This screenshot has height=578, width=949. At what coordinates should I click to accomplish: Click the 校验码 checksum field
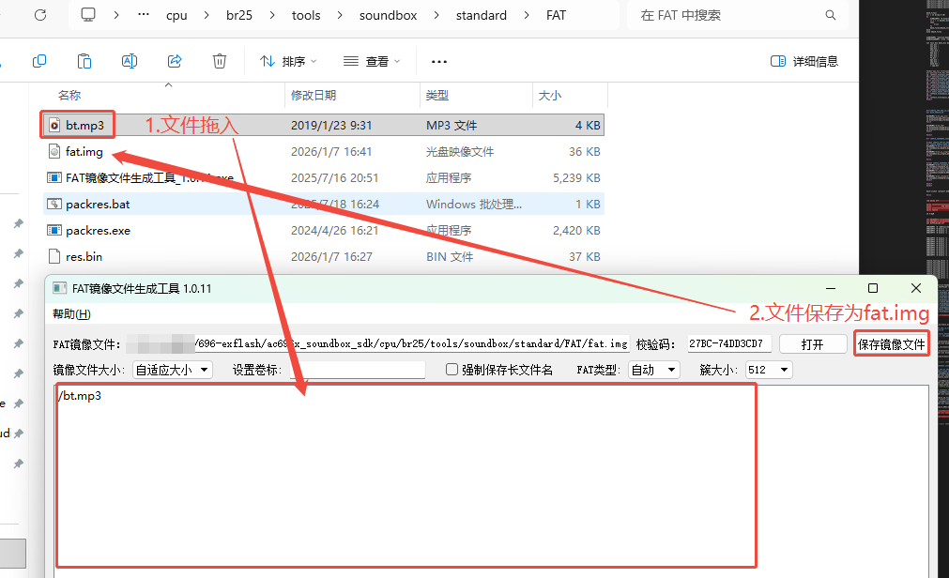pyautogui.click(x=729, y=343)
